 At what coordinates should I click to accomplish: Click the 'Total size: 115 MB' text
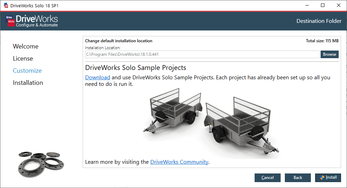point(322,41)
